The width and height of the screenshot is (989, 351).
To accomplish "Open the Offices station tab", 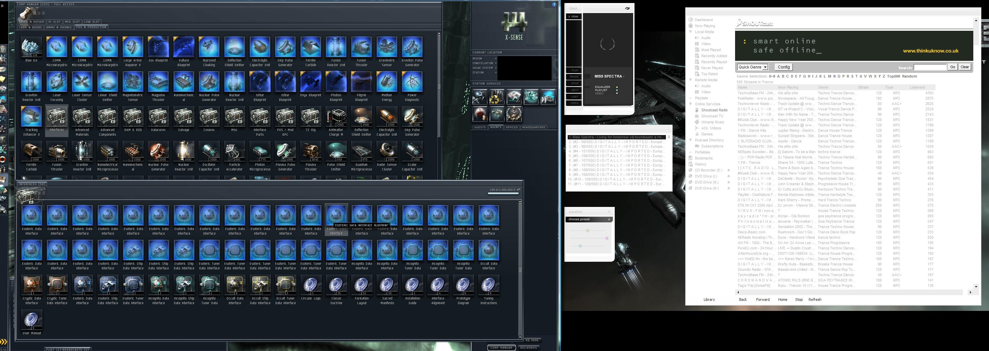I will (512, 127).
